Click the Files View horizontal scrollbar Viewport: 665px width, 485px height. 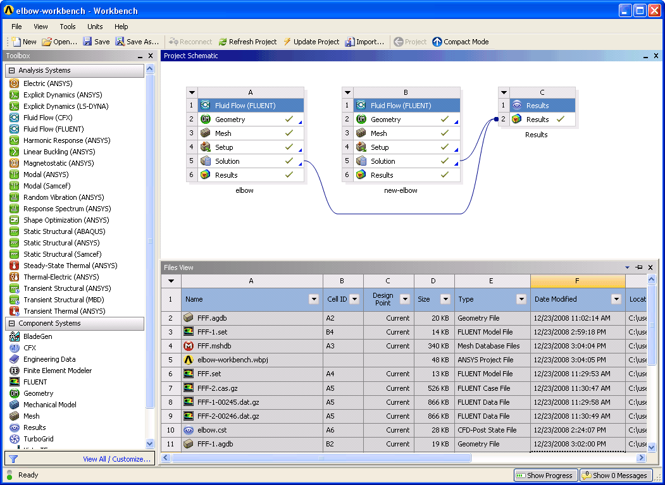(321, 458)
